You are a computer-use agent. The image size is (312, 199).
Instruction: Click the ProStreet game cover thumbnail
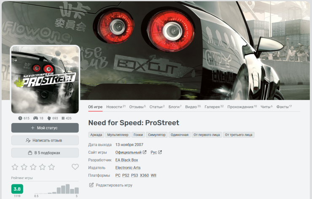pyautogui.click(x=45, y=79)
